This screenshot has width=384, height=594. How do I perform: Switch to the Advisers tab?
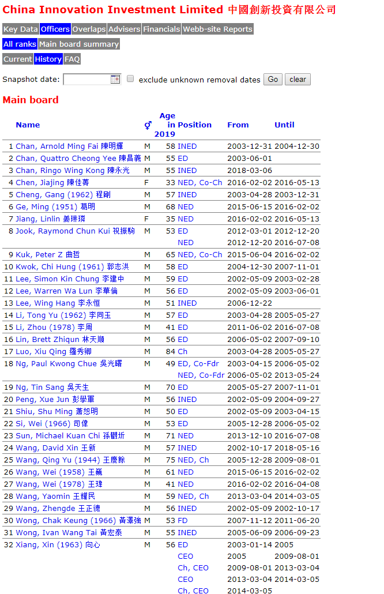(x=124, y=29)
